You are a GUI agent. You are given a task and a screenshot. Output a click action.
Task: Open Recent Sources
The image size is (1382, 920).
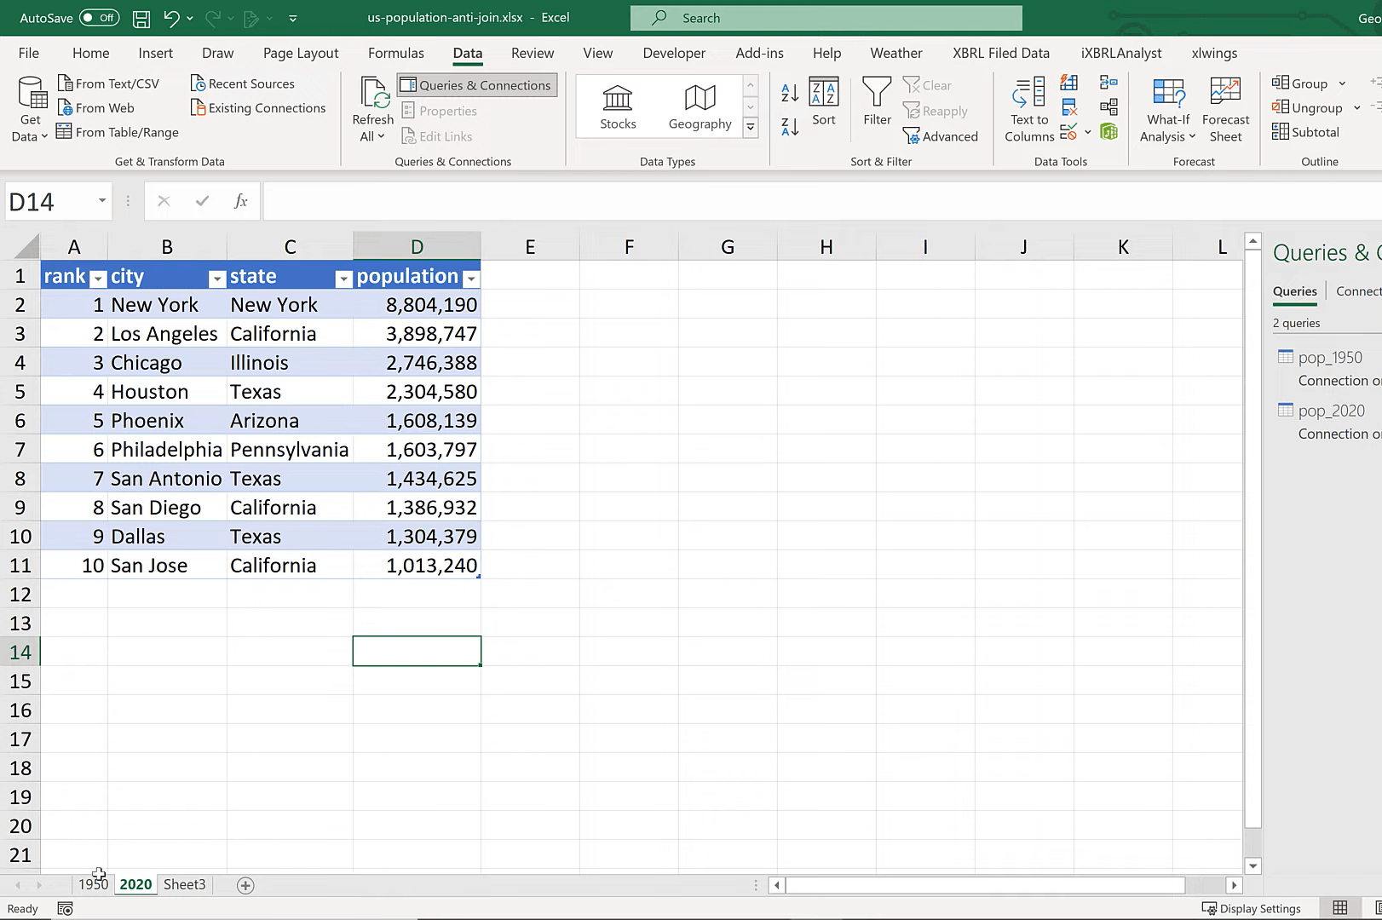[x=243, y=83]
